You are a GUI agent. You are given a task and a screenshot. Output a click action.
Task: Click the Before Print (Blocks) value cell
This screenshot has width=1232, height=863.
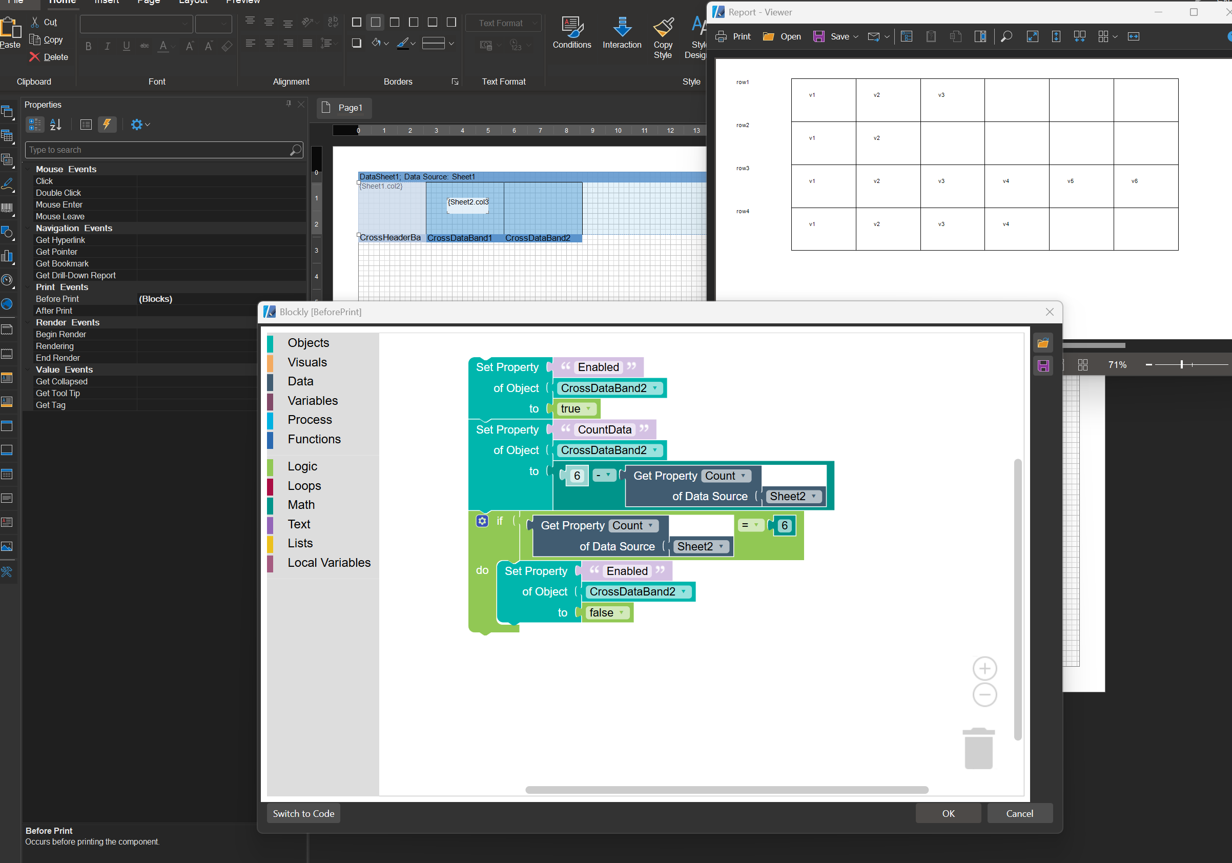click(221, 299)
